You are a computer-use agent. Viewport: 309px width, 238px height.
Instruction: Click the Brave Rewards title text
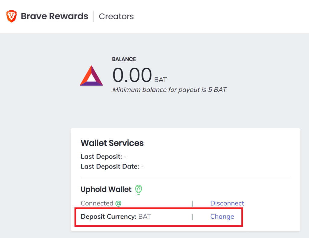tap(54, 16)
